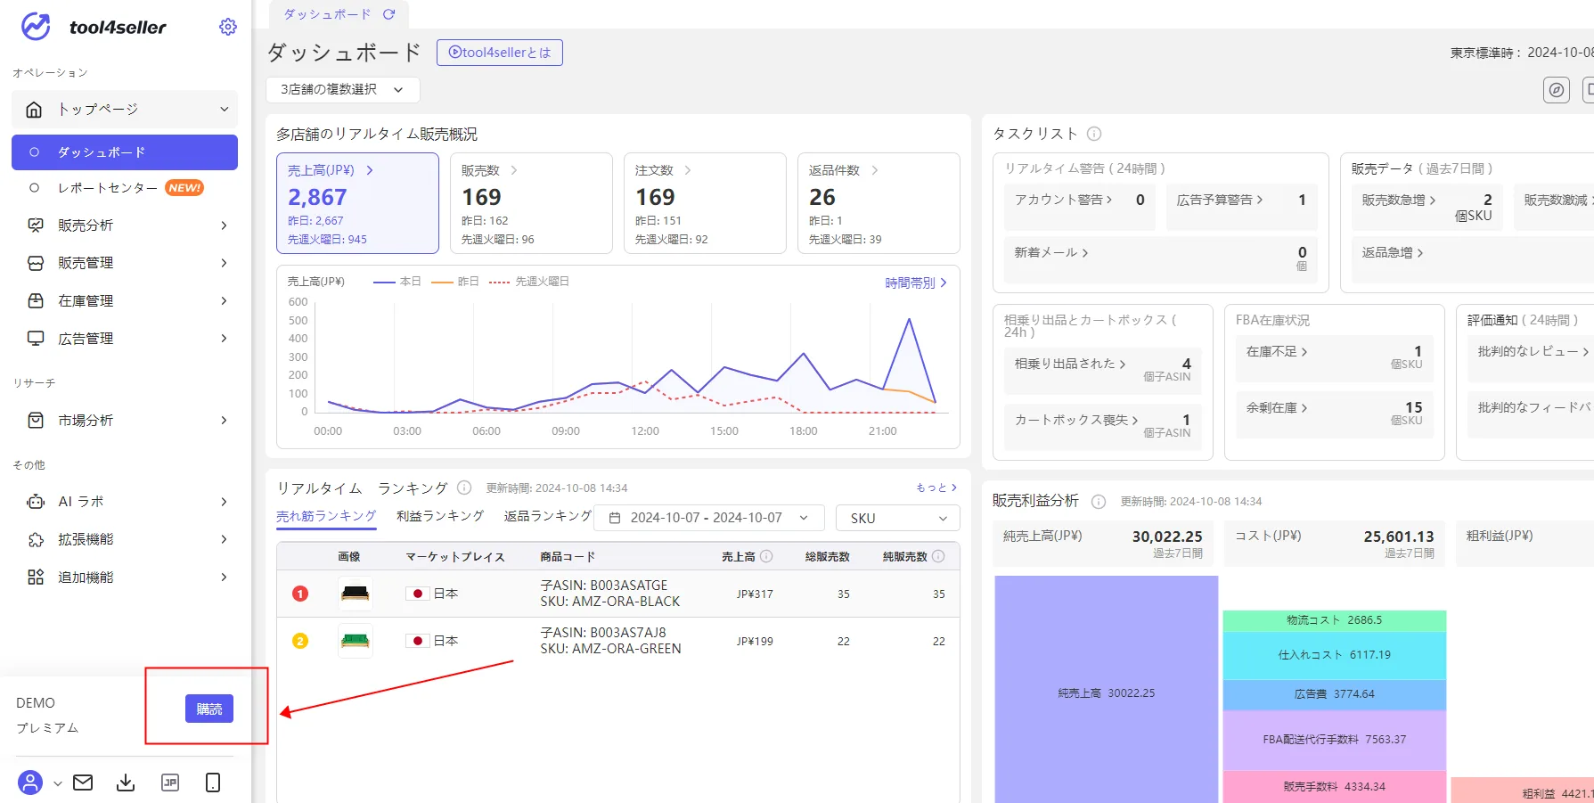The image size is (1594, 803).
Task: Switch language via the JP icon
Action: click(169, 783)
